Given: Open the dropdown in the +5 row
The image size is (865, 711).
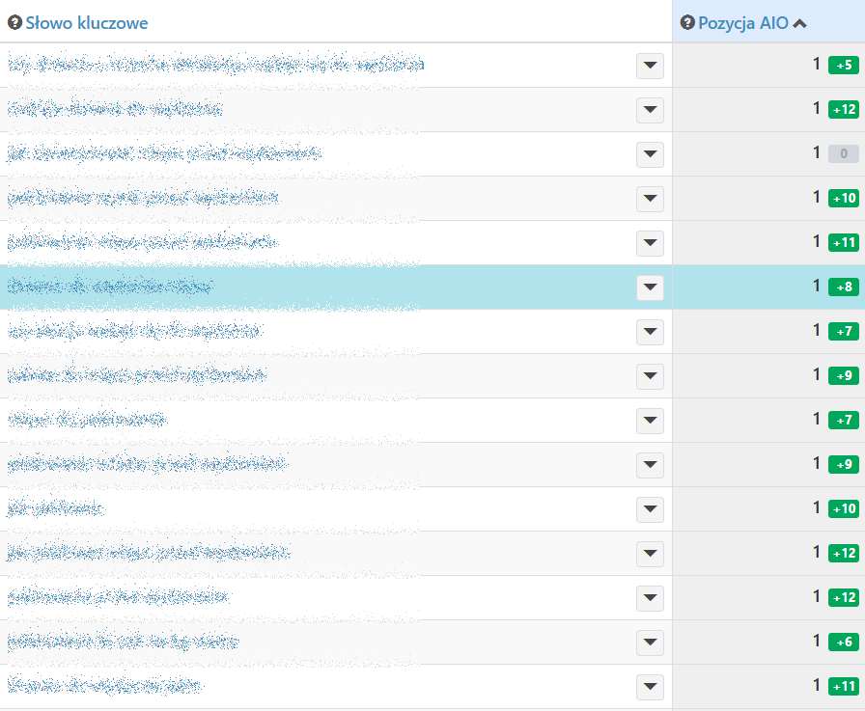Looking at the screenshot, I should tap(650, 66).
